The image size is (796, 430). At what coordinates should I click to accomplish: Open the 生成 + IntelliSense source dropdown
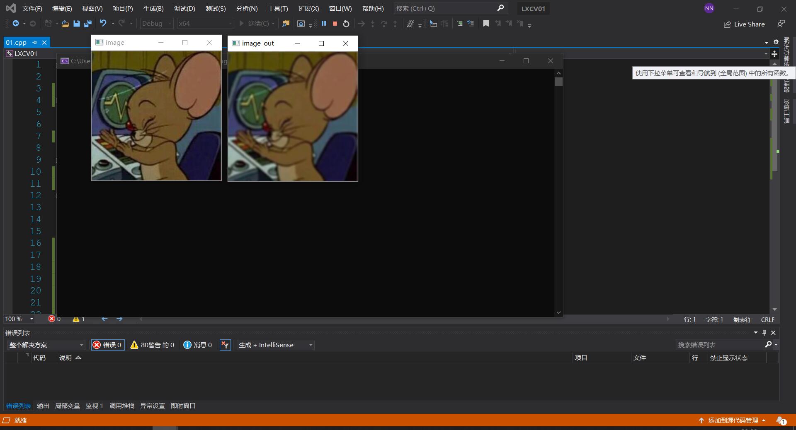click(275, 345)
